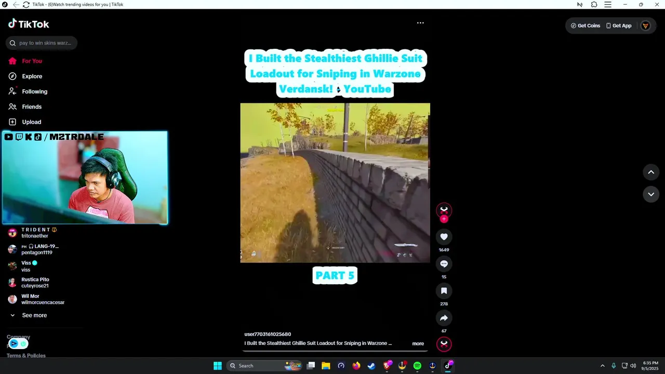Open Windows Start menu
The height and width of the screenshot is (374, 665).
pos(218,366)
